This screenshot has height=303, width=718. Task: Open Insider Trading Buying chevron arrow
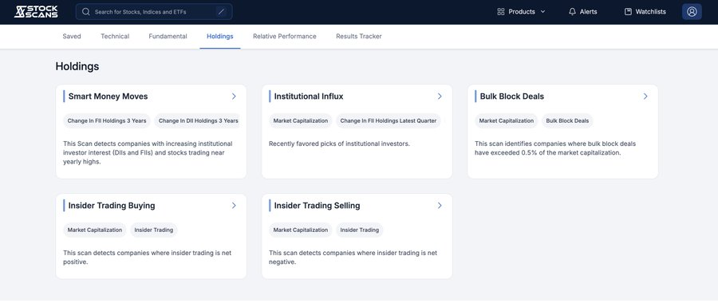click(x=234, y=206)
